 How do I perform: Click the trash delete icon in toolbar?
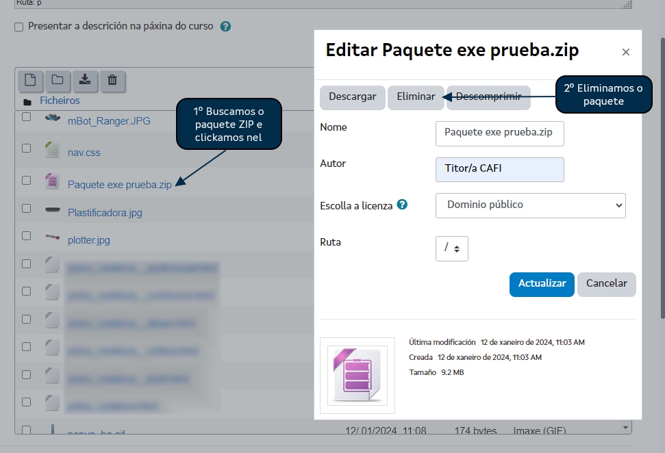pos(112,80)
